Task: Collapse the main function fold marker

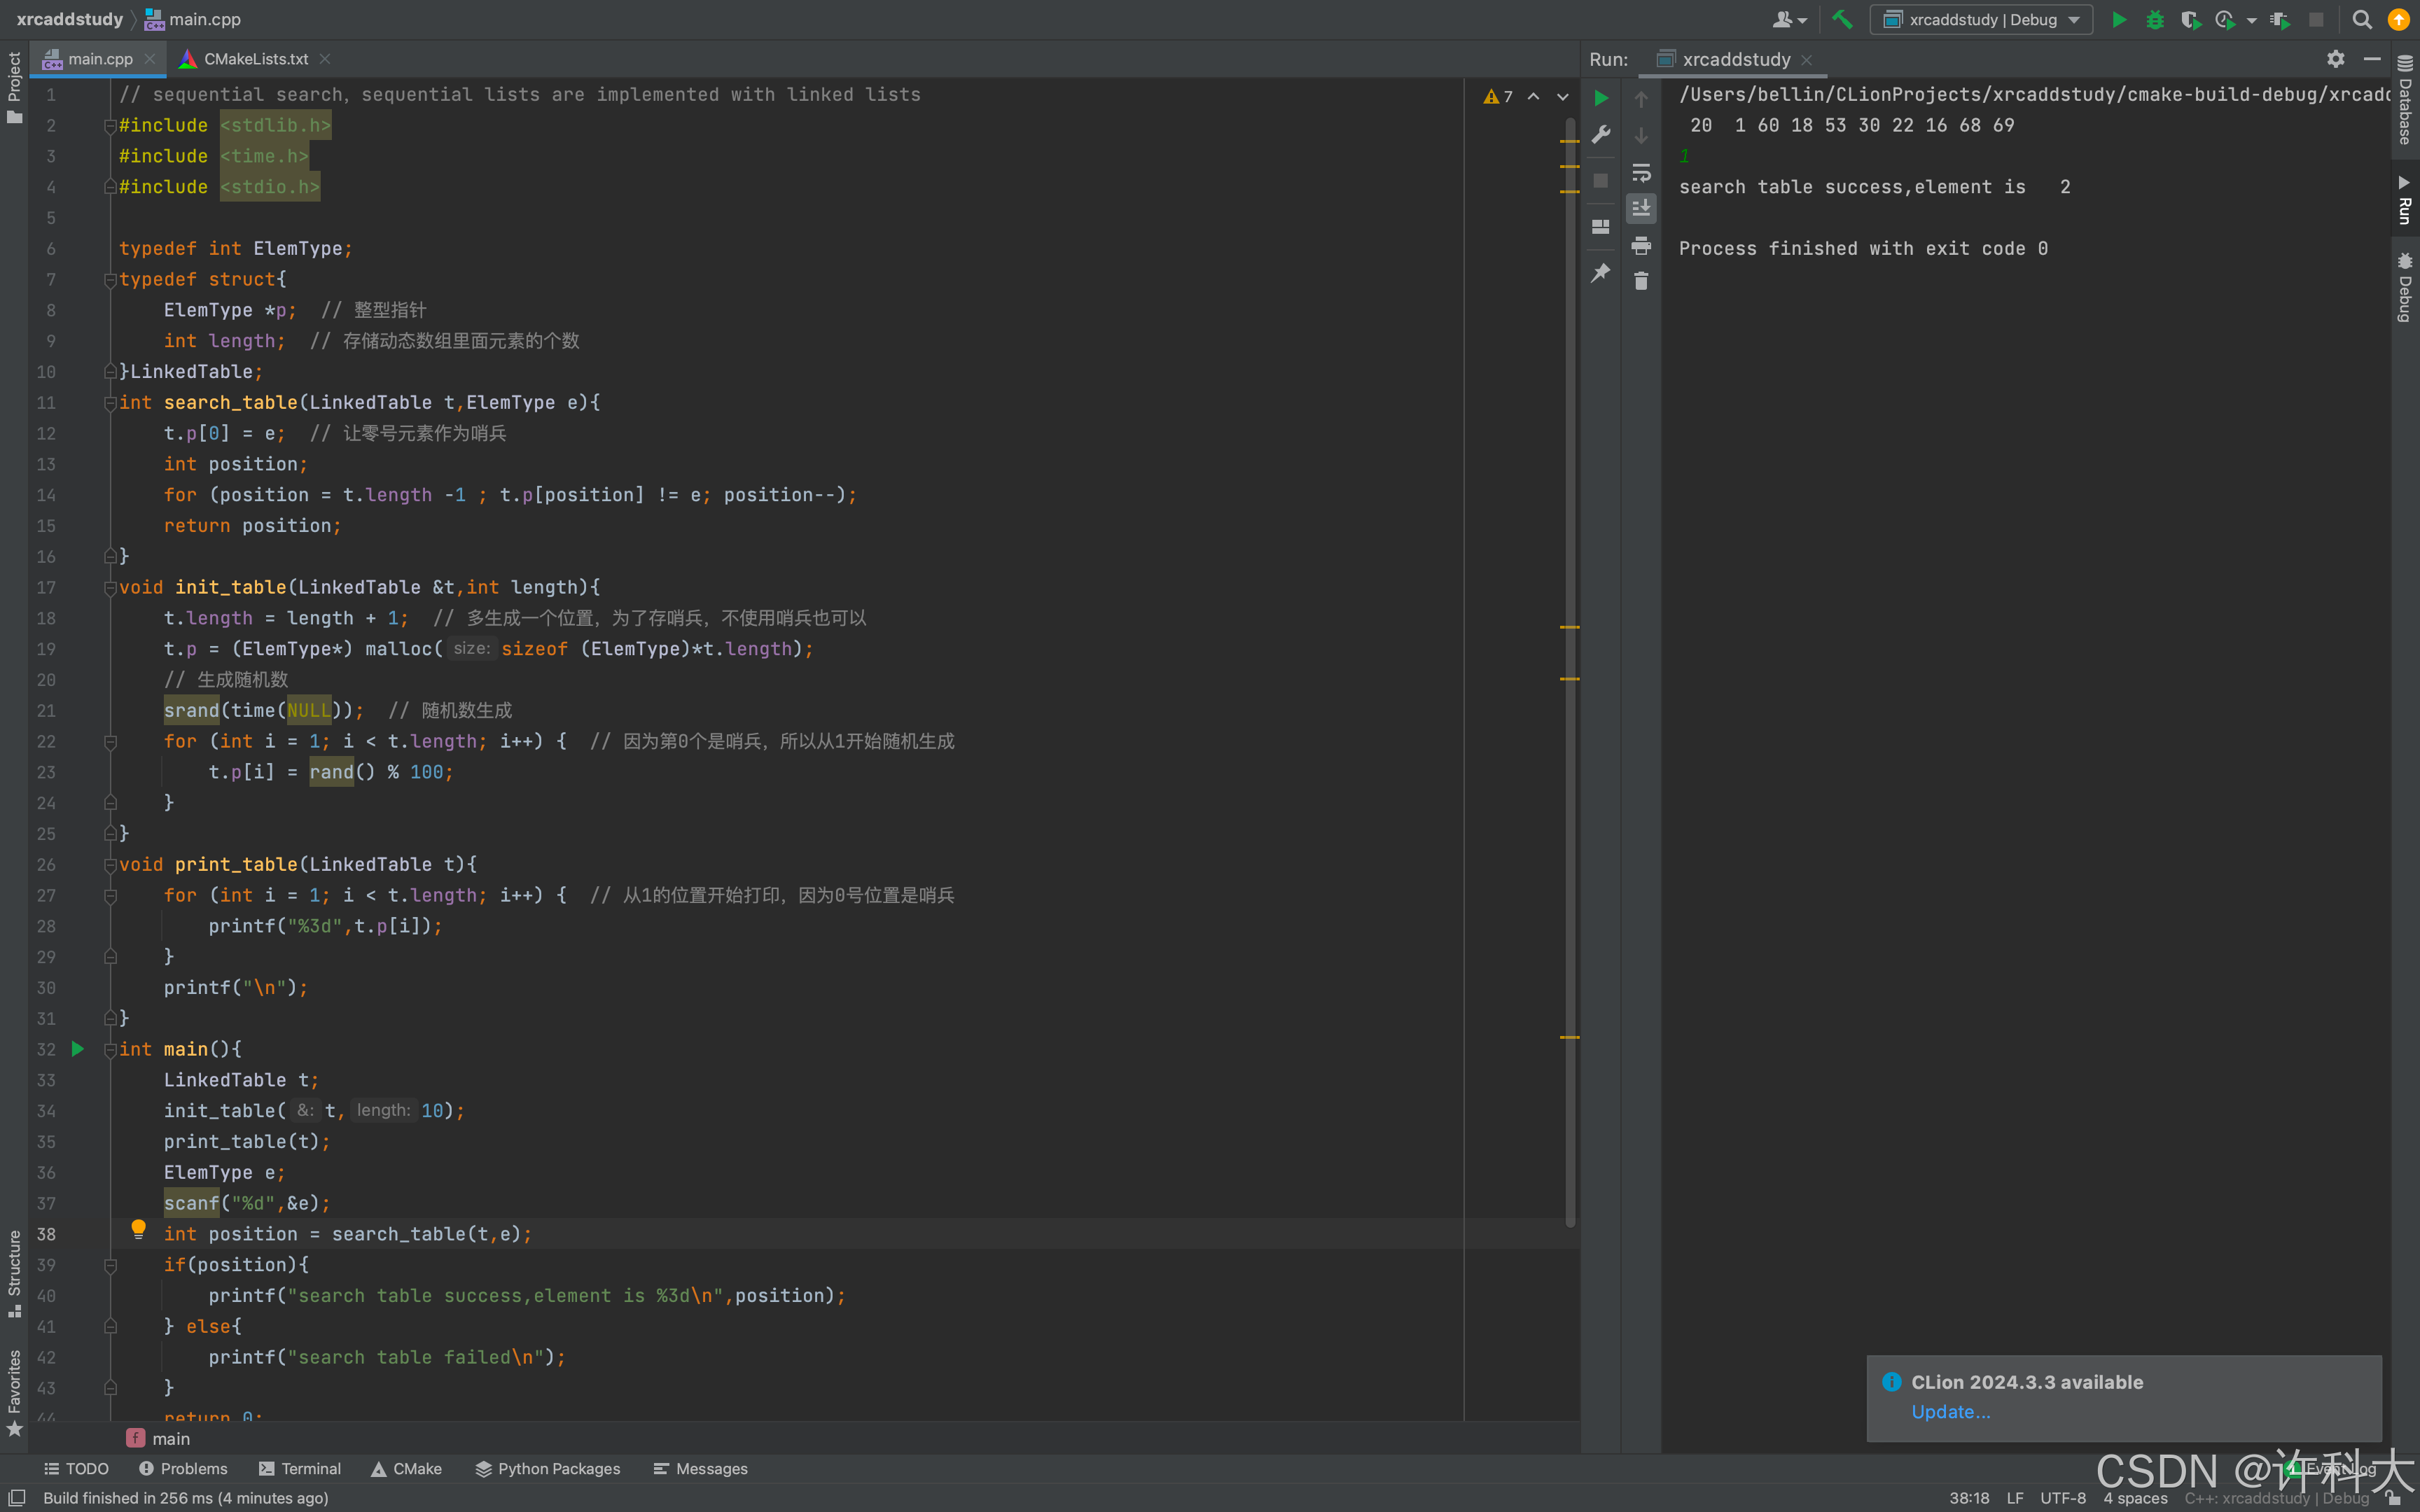Action: point(110,1049)
